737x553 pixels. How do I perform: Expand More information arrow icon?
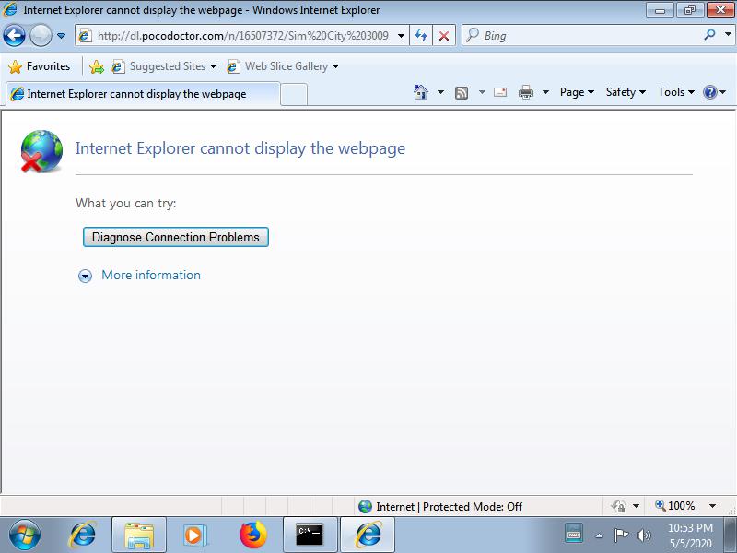(85, 276)
